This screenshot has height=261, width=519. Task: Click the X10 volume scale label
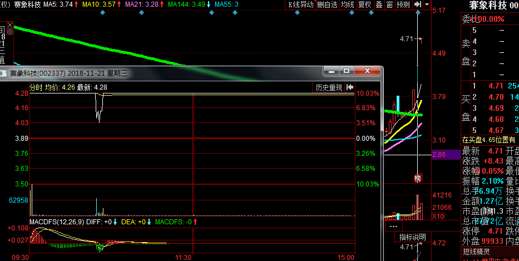tap(423, 216)
